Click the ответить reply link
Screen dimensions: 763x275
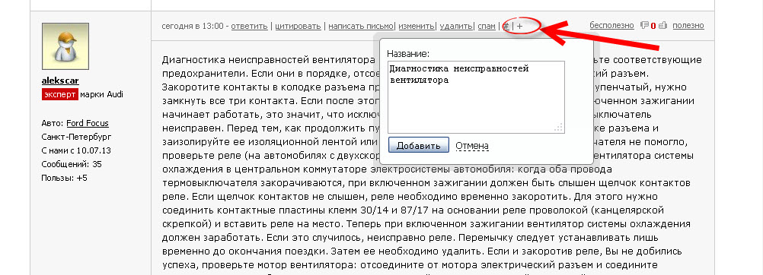pyautogui.click(x=249, y=27)
